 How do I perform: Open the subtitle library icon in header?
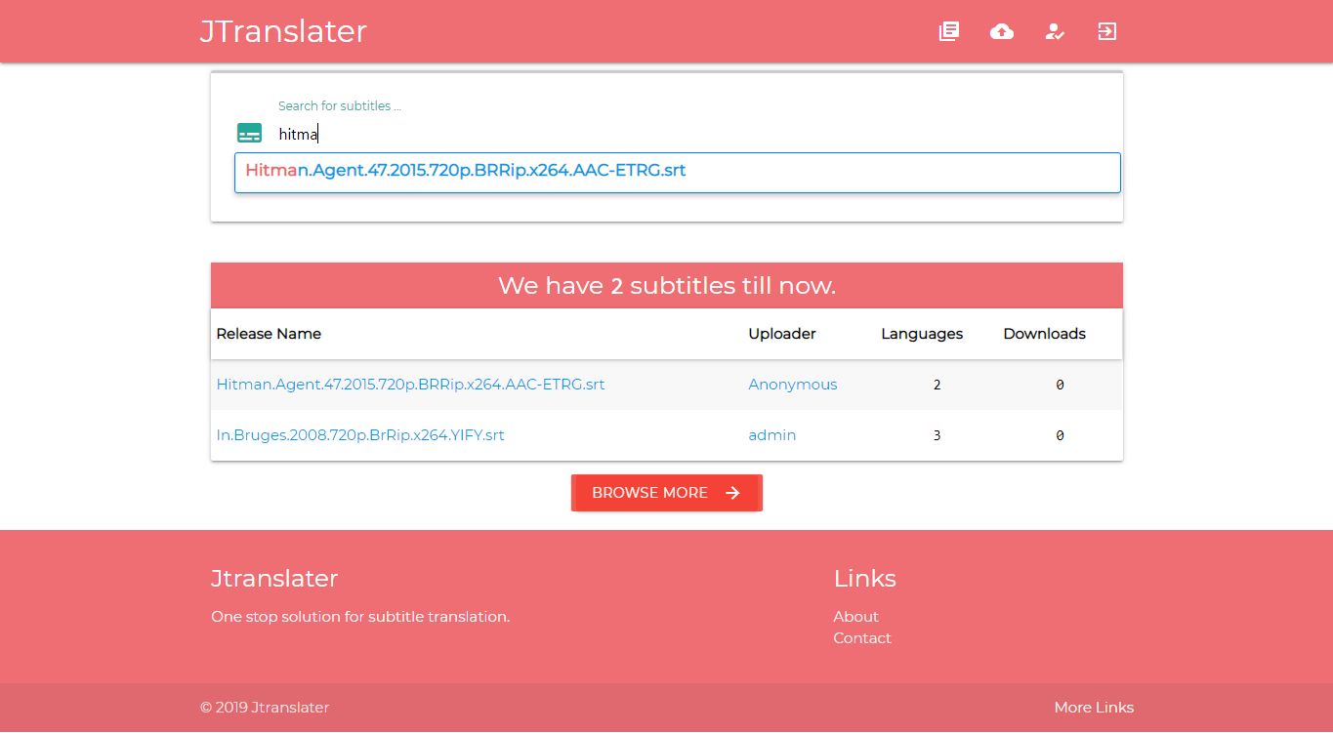point(949,31)
